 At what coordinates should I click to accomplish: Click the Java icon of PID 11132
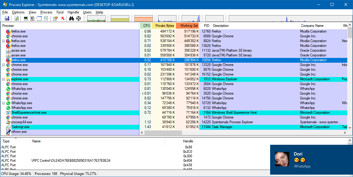[8, 50]
